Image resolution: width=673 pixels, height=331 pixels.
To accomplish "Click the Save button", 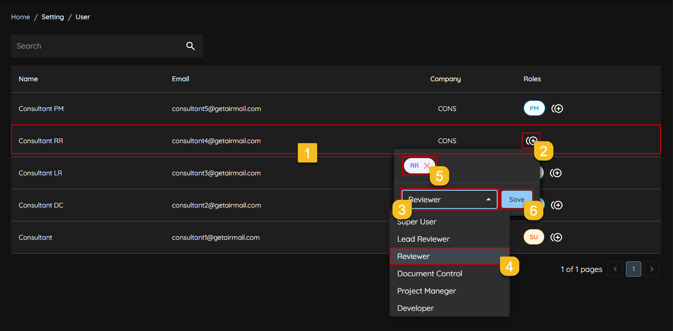I will pos(516,199).
